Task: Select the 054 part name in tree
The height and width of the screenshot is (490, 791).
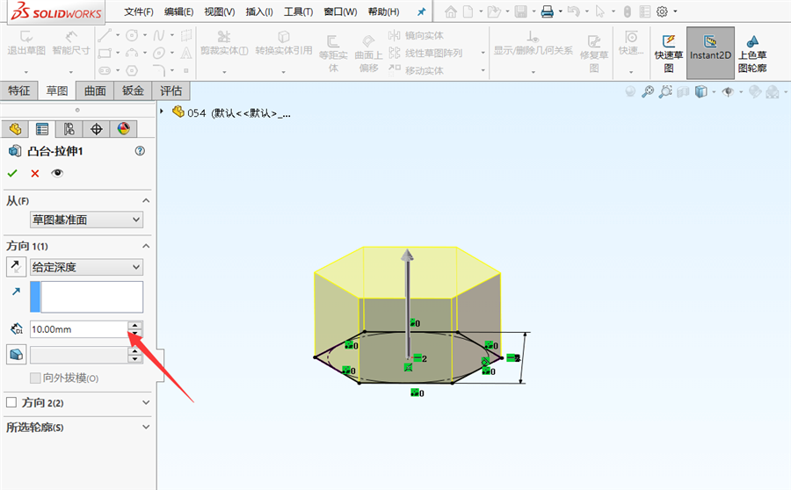Action: point(196,113)
